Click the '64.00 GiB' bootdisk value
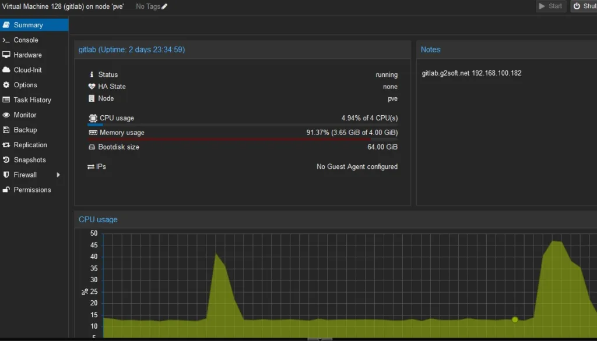Image resolution: width=597 pixels, height=341 pixels. 382,147
